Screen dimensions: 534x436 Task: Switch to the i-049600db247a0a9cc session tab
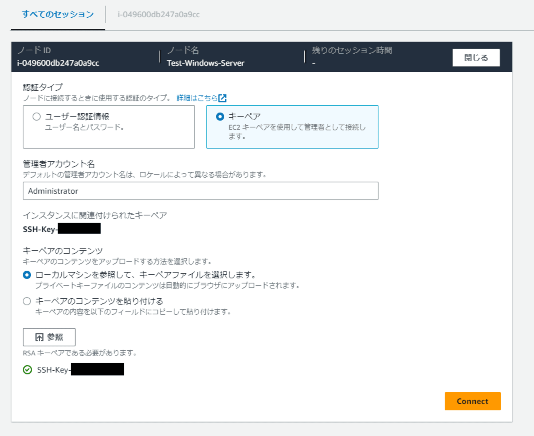coord(159,14)
